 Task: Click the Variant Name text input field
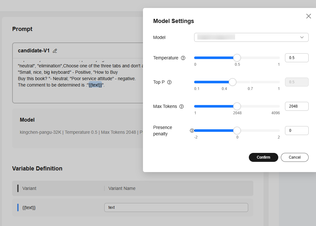tap(176, 207)
